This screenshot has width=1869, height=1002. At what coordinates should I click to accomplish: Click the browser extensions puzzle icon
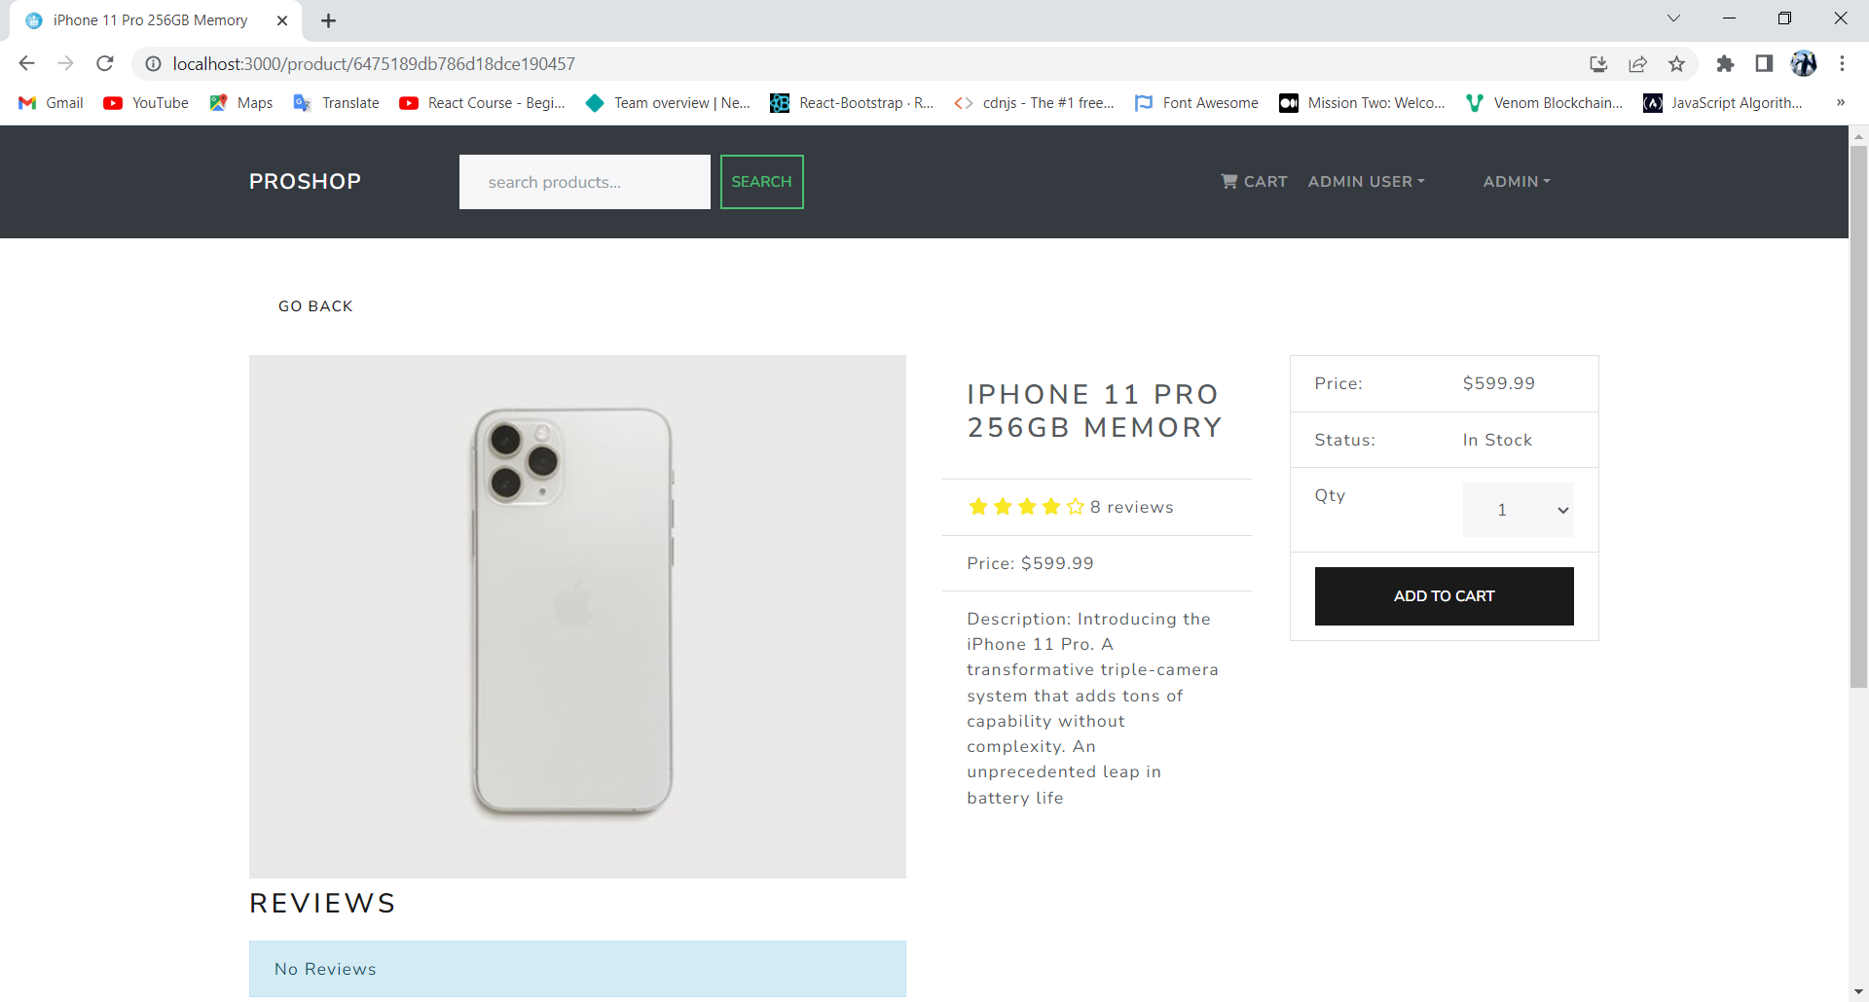[x=1726, y=63]
